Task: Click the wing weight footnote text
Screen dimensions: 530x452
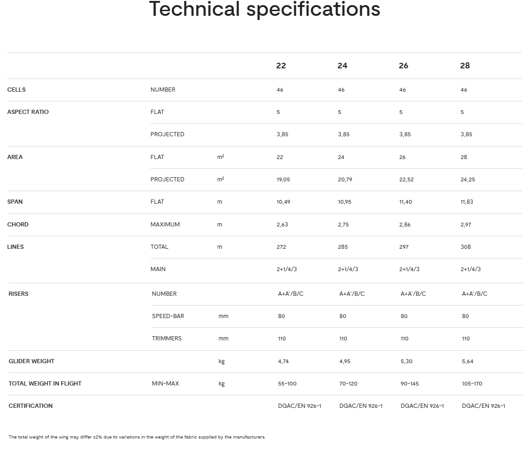Action: [x=137, y=437]
